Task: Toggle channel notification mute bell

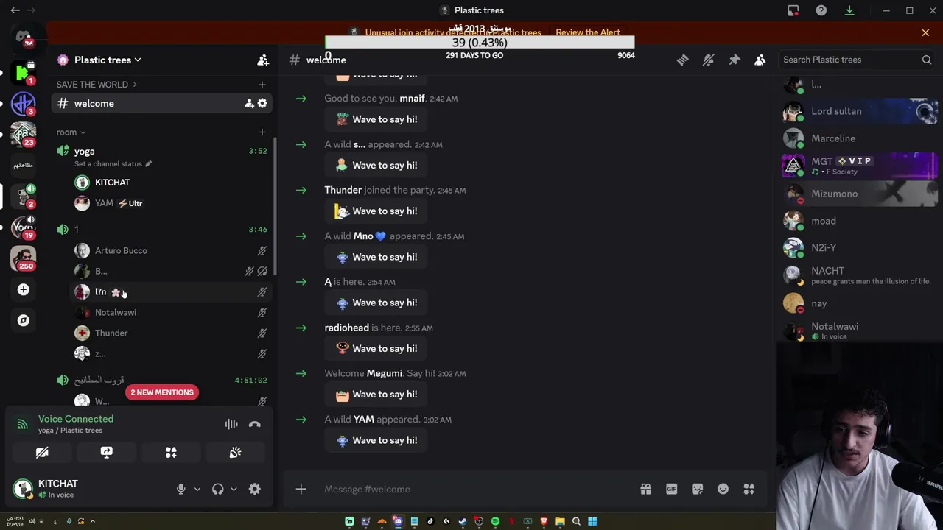Action: coord(708,60)
